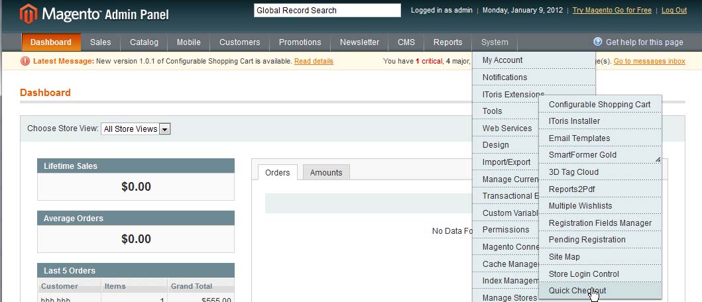The height and width of the screenshot is (302, 702).
Task: Open the CMS menu
Action: tap(406, 42)
